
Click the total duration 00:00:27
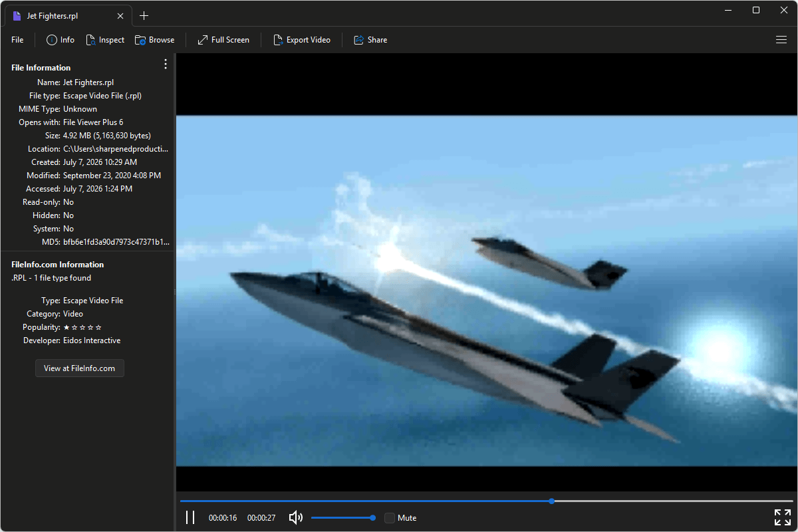click(x=261, y=518)
